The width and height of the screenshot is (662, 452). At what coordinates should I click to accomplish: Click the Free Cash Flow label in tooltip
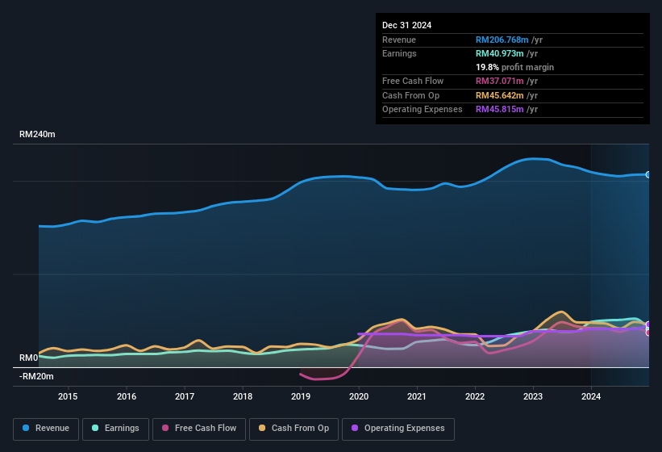413,81
